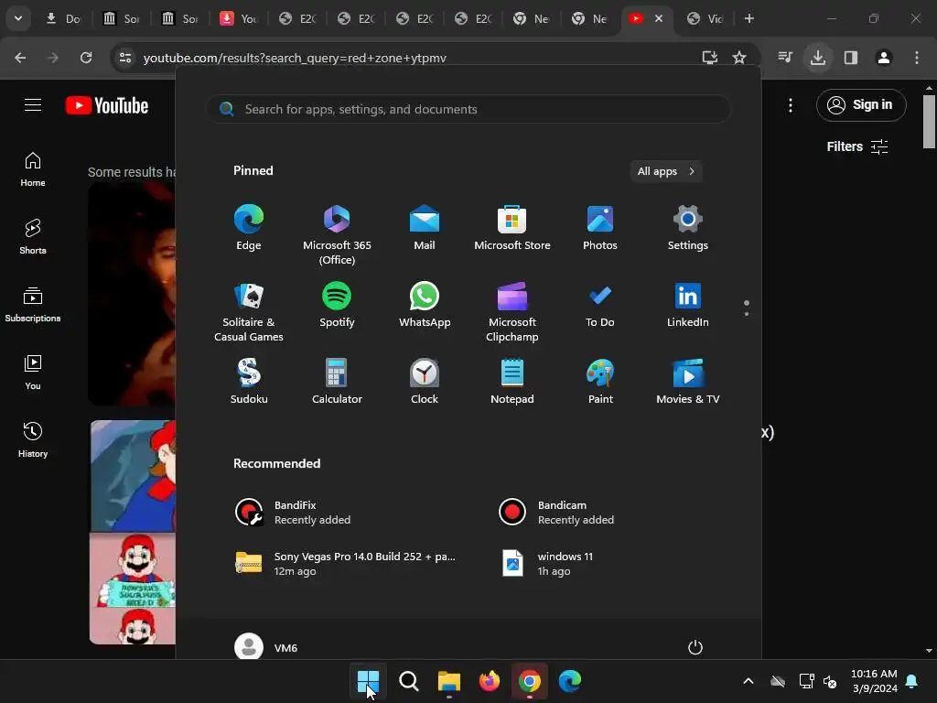Viewport: 937px width, 703px height.
Task: Open Chrome downloads button
Action: (x=818, y=58)
